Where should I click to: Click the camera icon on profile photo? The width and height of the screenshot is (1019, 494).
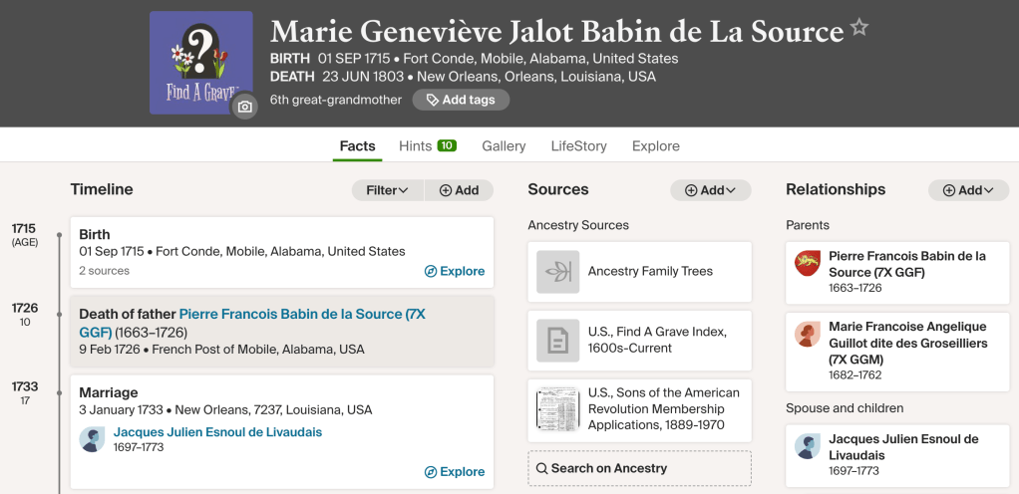pyautogui.click(x=245, y=107)
